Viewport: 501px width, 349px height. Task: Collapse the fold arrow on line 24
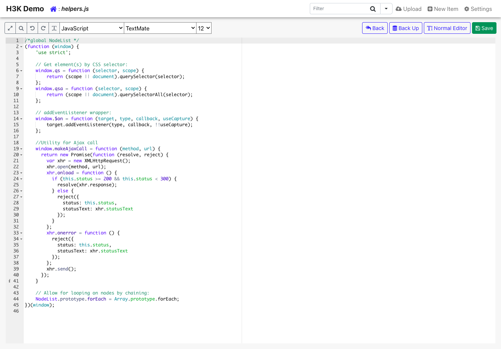[21, 179]
